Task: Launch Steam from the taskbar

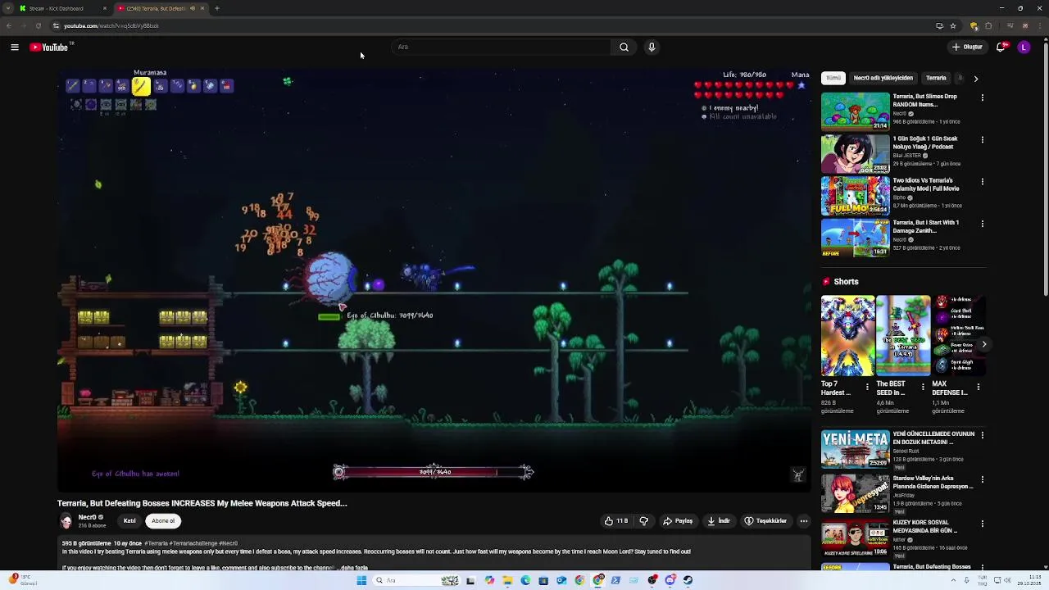Action: click(x=688, y=580)
